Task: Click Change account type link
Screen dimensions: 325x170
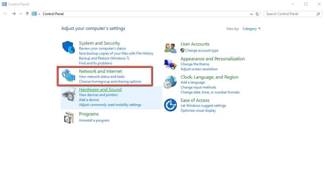Action: 202,51
